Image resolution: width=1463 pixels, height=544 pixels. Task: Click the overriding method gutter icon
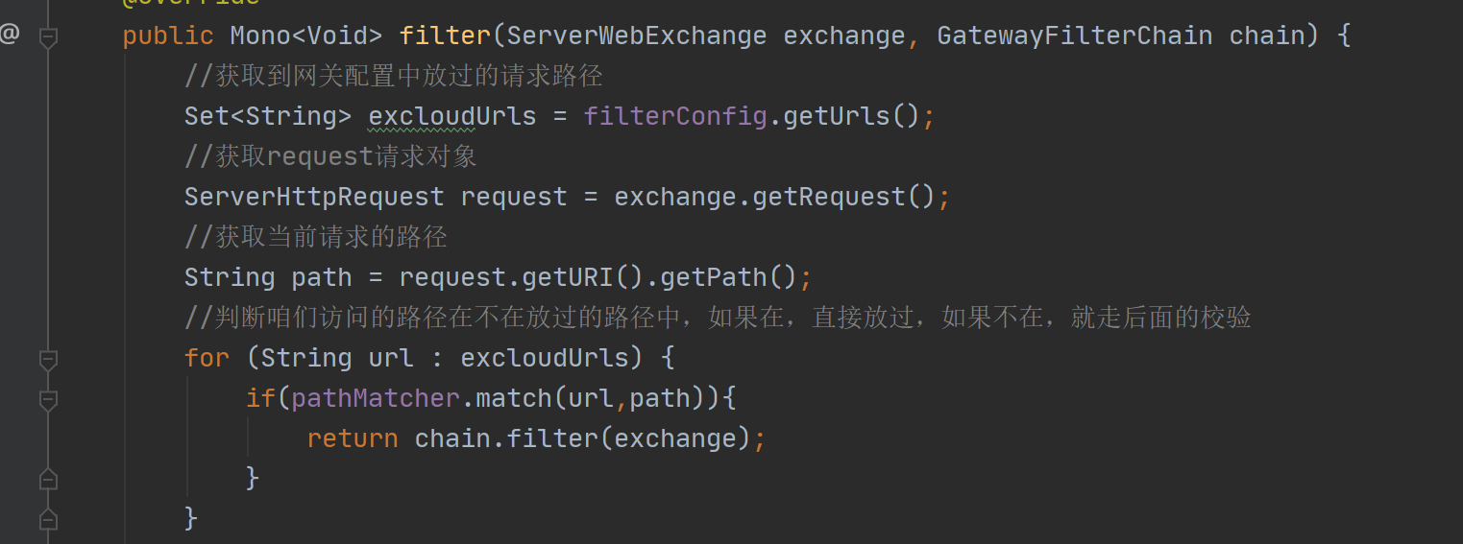tap(10, 35)
